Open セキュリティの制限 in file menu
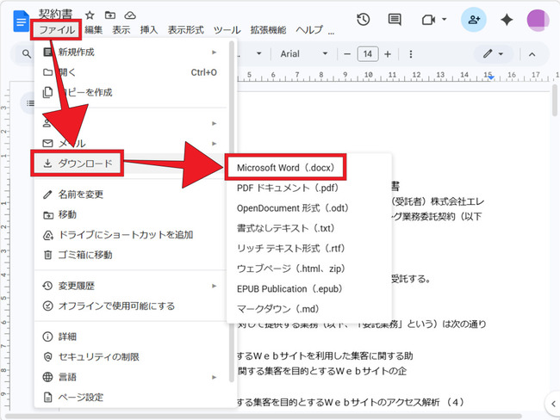The height and width of the screenshot is (420, 560). pyautogui.click(x=131, y=357)
